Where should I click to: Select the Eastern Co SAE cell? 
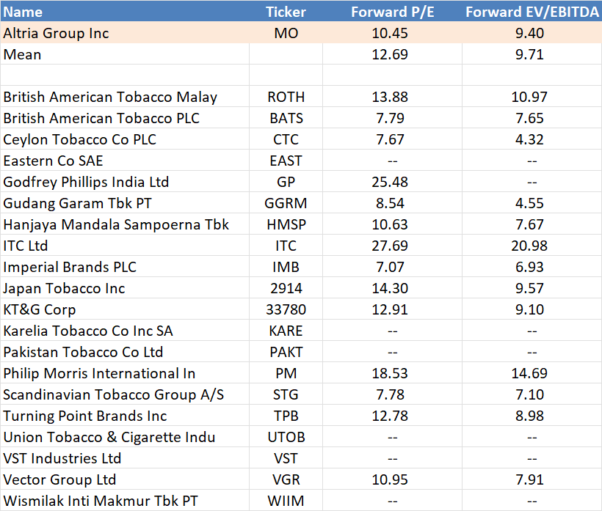coord(125,161)
